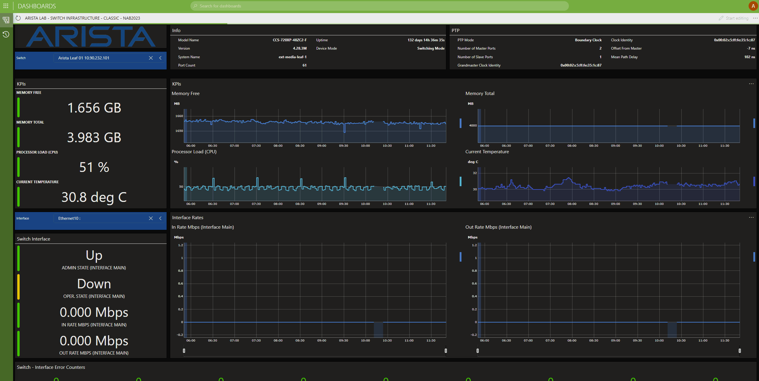The height and width of the screenshot is (381, 759).
Task: Click the In Rate chart left range handle
Action: [184, 351]
